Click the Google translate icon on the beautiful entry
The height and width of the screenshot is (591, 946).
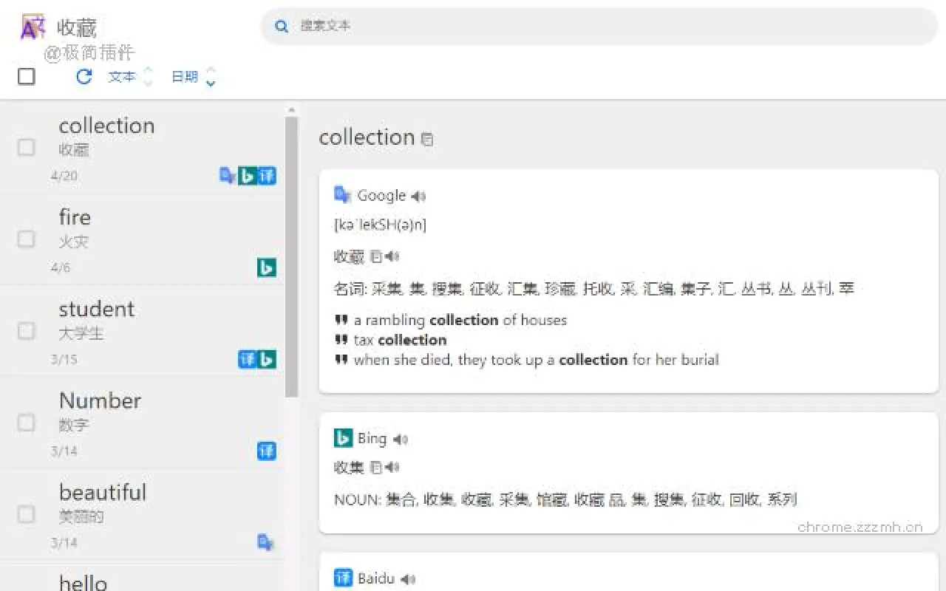[265, 542]
